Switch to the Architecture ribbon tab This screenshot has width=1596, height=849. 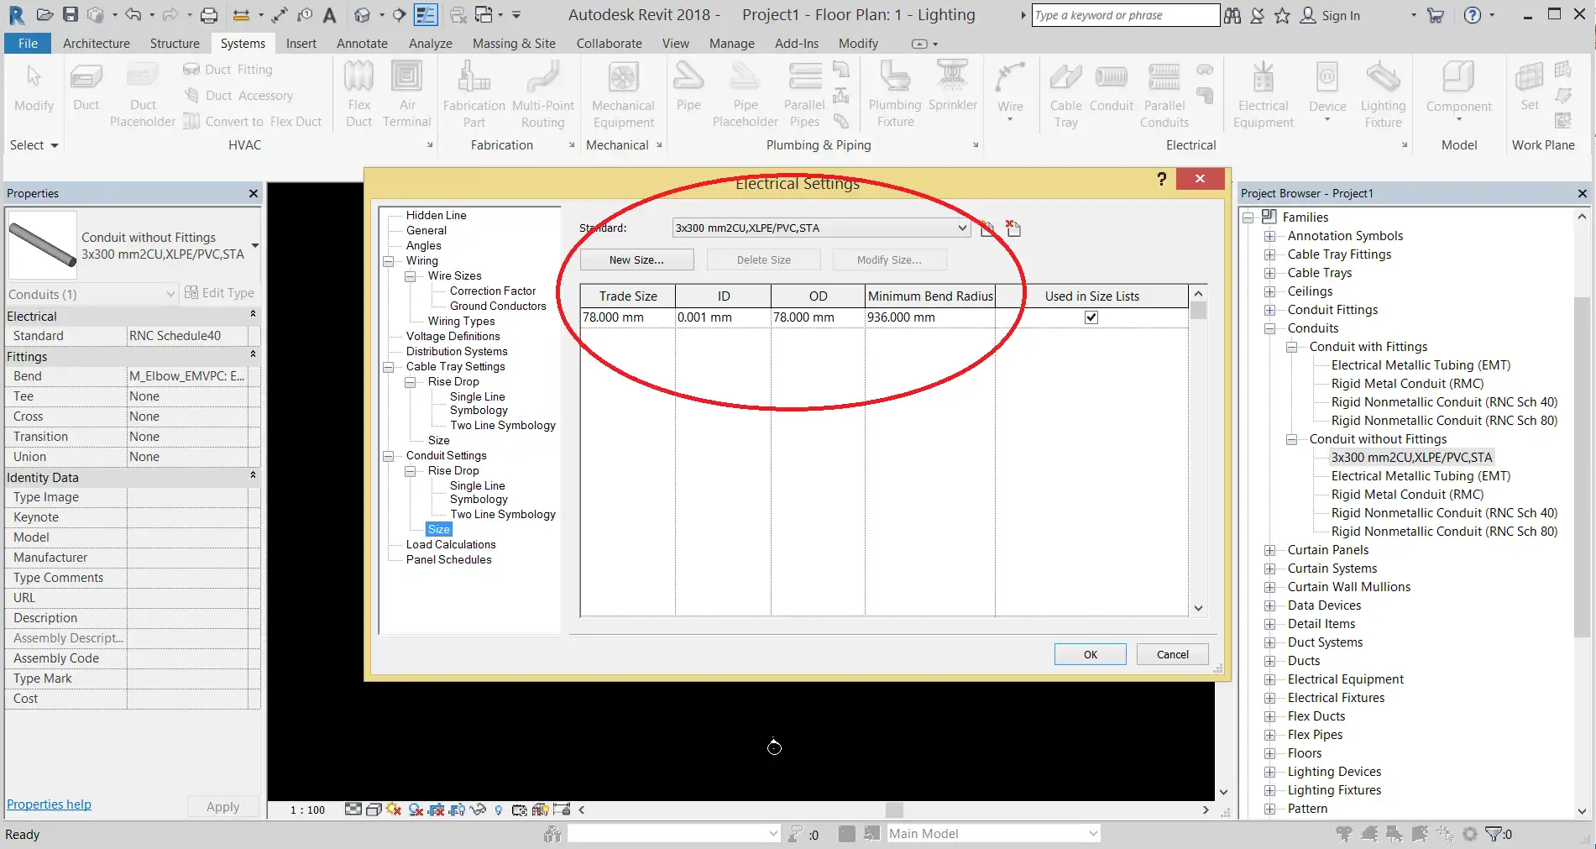tap(97, 44)
